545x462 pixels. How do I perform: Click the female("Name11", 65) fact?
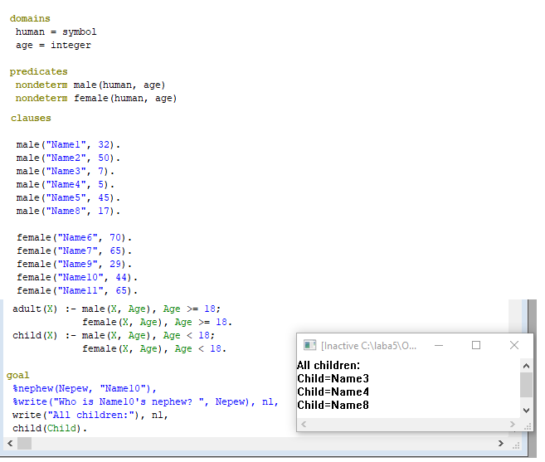[x=77, y=290]
